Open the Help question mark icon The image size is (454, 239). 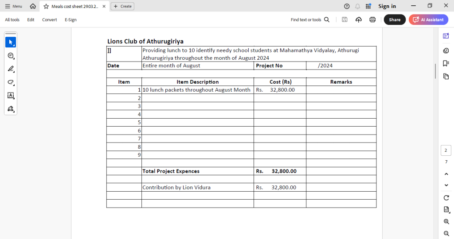[347, 6]
